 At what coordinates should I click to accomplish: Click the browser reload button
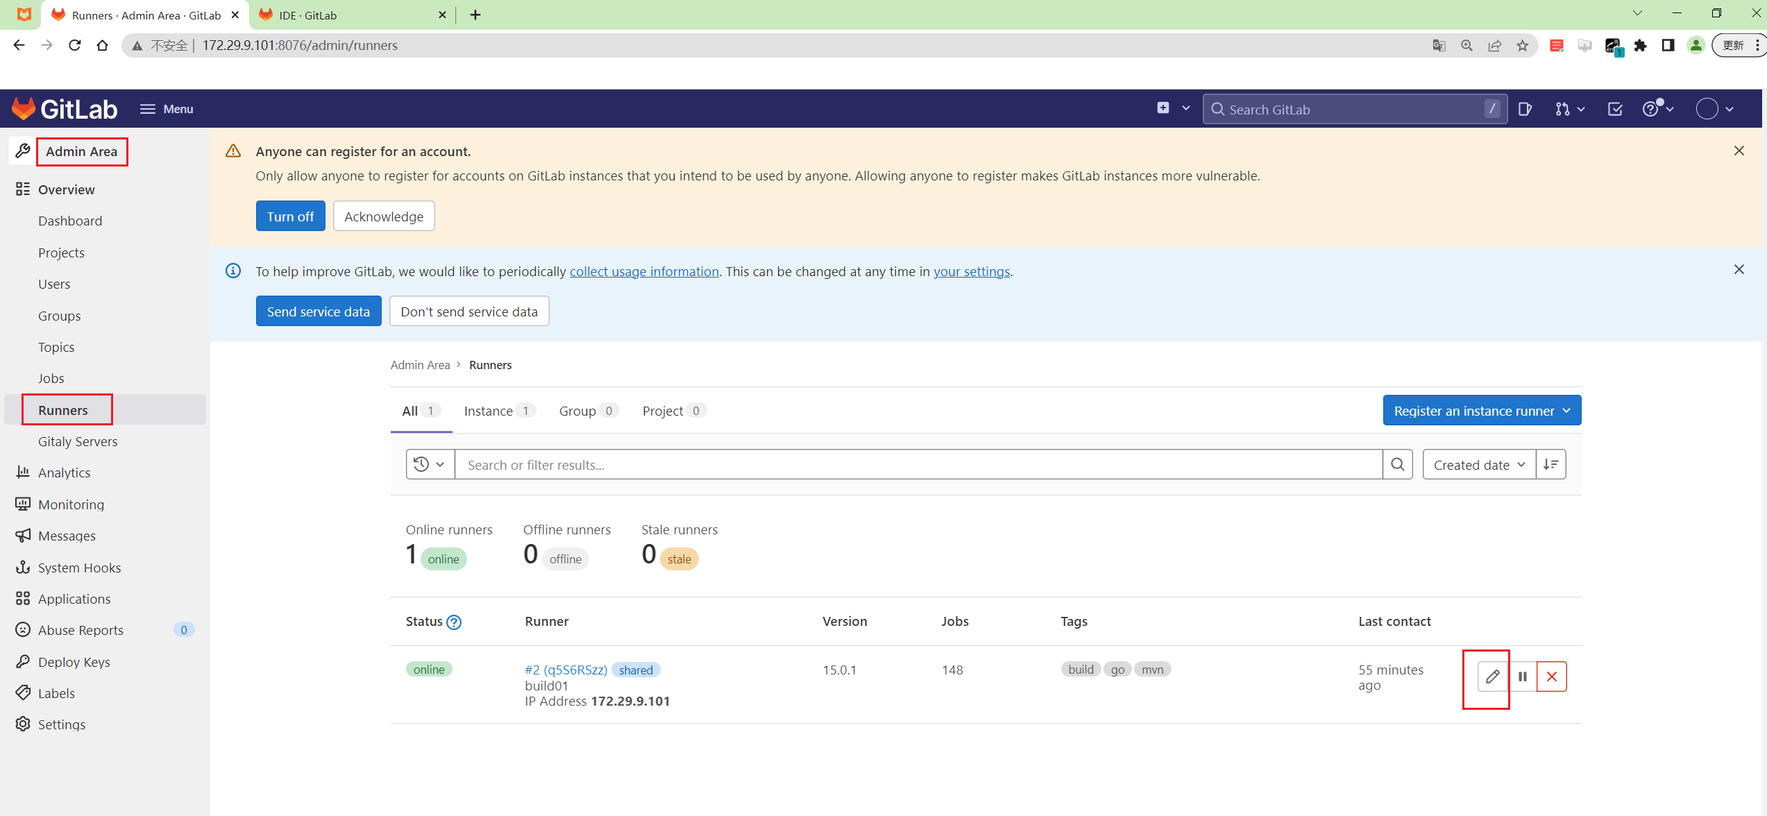pyautogui.click(x=75, y=45)
